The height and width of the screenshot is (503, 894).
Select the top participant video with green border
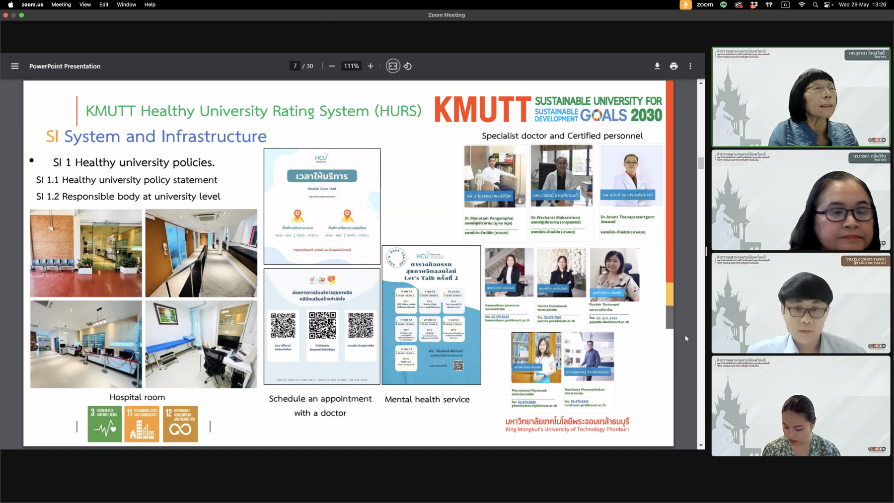[801, 97]
